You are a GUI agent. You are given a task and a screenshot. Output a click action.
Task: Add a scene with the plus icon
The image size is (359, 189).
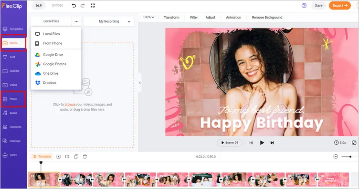(58, 157)
